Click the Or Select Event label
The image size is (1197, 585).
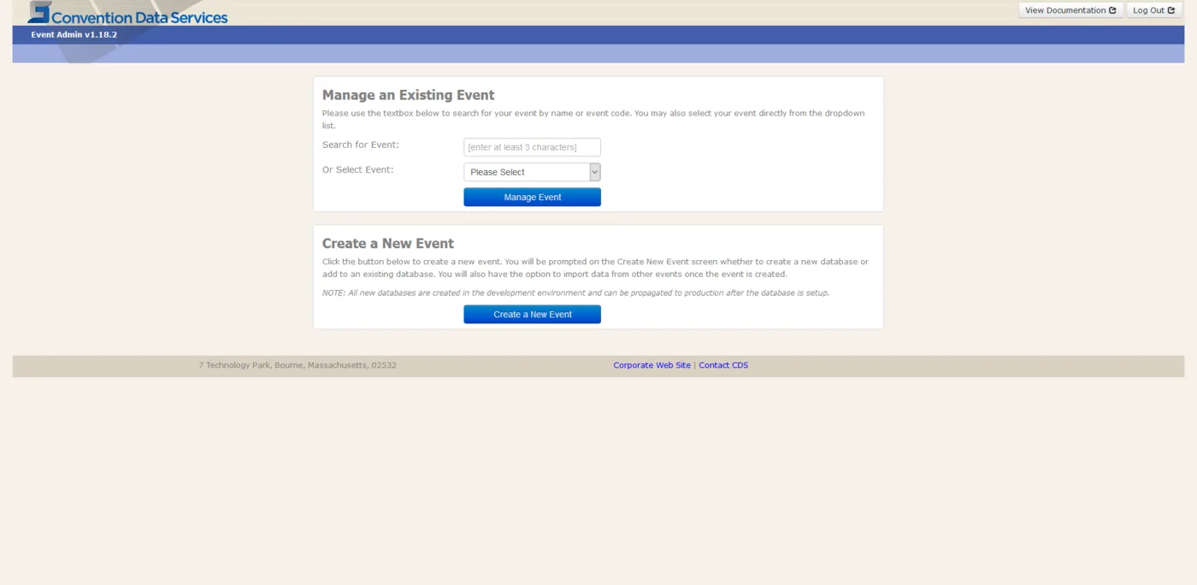pos(358,169)
